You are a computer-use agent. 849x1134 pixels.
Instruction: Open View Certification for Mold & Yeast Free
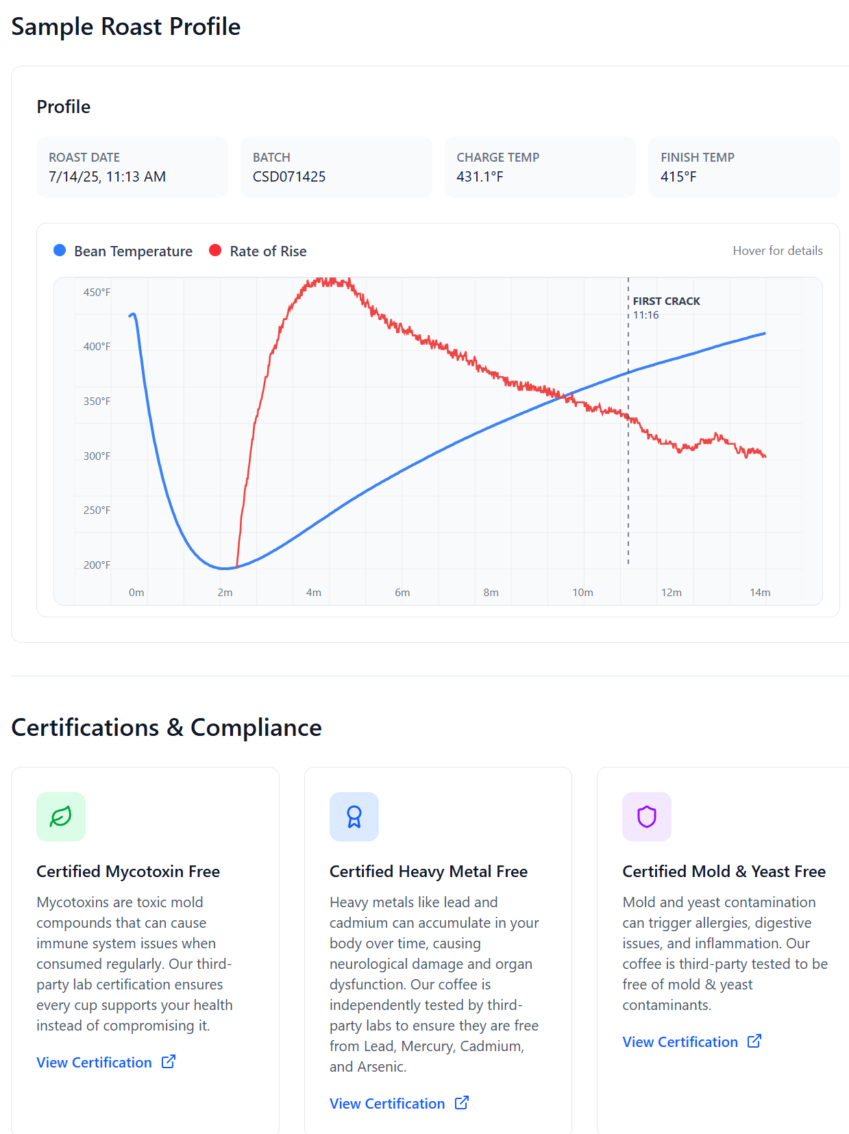[680, 1041]
